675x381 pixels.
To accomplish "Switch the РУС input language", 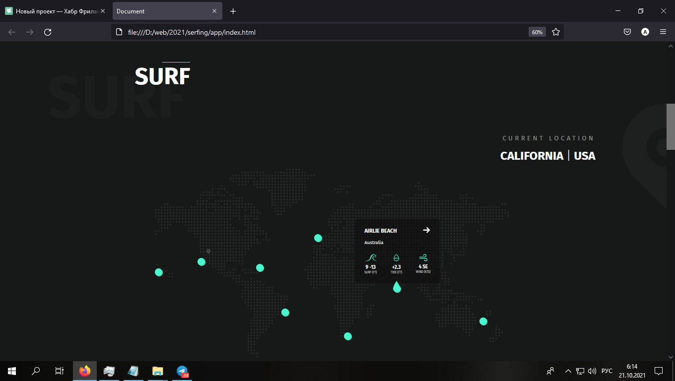I will click(607, 371).
